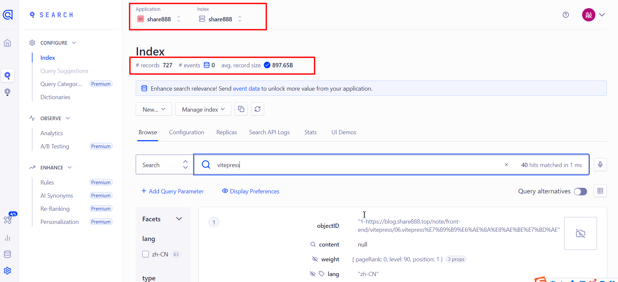Open the bar chart usage icon in sidebar

tap(8, 238)
